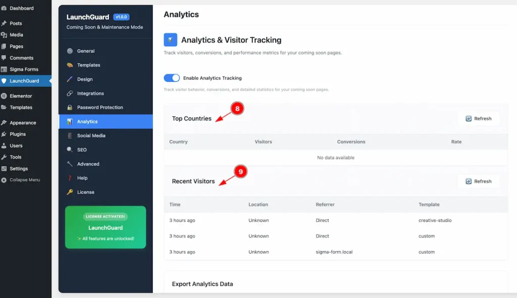Click the Recent Visitors heading
Screen dimensions: 517x298
click(x=193, y=182)
